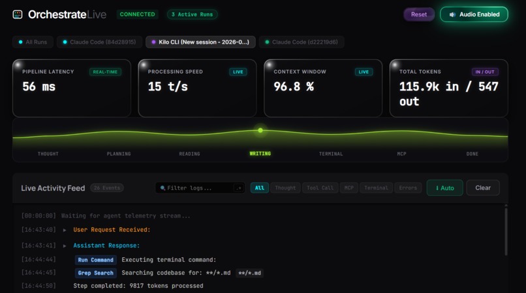The image size is (526, 293).
Task: Filter logs by Tool Call
Action: click(320, 188)
